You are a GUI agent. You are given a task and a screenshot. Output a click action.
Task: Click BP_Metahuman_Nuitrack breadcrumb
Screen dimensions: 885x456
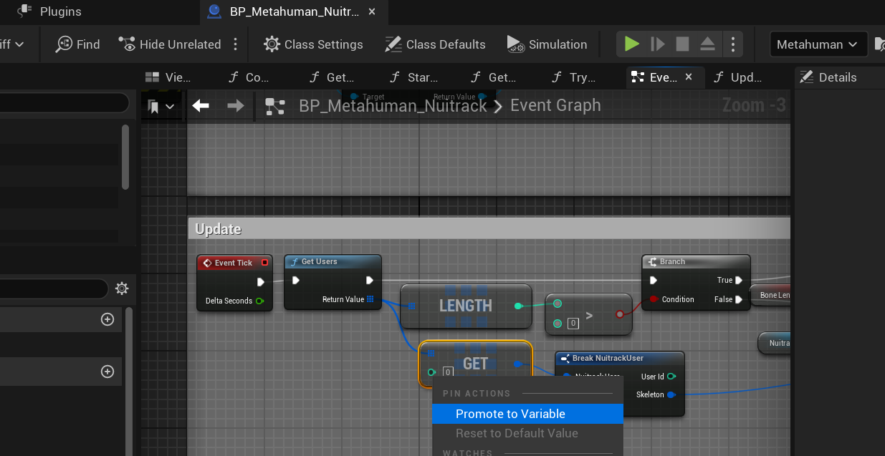click(x=392, y=106)
